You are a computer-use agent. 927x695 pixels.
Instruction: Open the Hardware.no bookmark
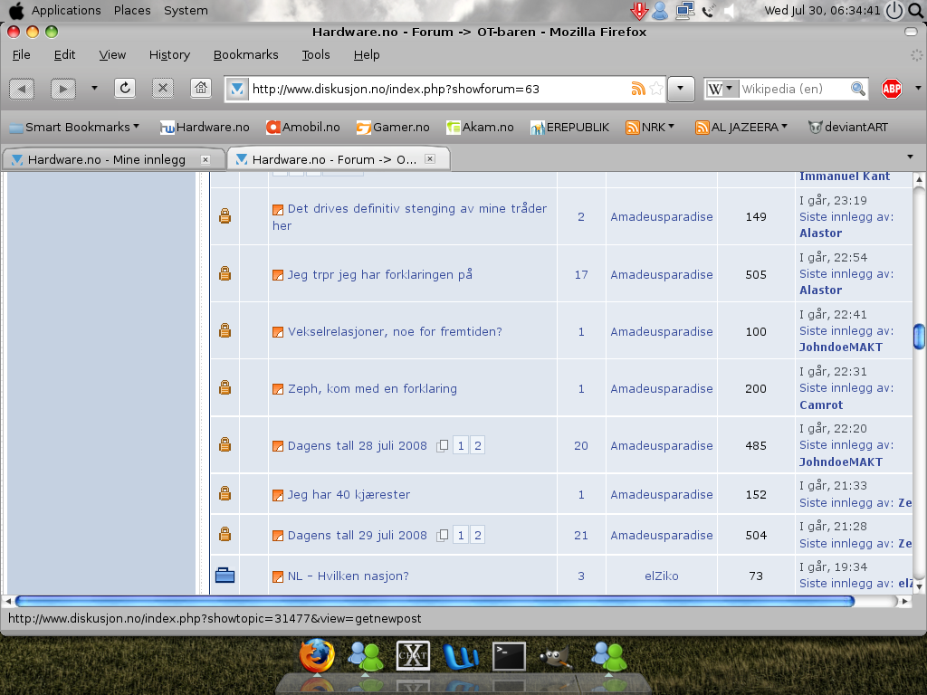[x=205, y=127]
